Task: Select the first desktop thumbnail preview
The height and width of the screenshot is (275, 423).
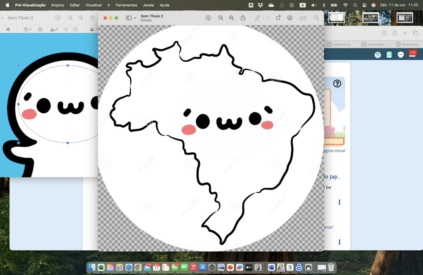Action: pyautogui.click(x=336, y=17)
